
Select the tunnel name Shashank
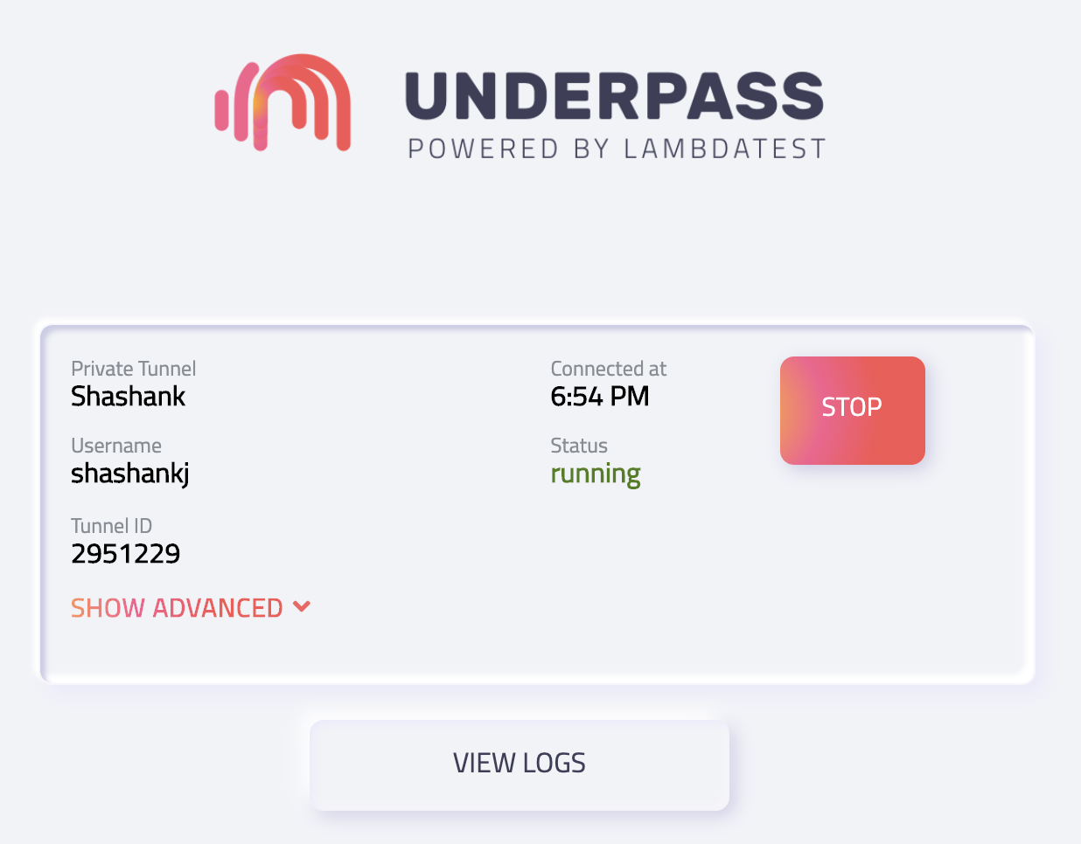coord(129,397)
